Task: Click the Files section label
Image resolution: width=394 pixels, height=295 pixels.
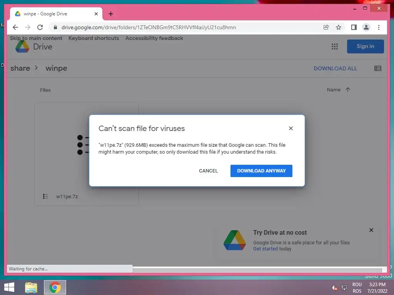Action: (x=45, y=90)
